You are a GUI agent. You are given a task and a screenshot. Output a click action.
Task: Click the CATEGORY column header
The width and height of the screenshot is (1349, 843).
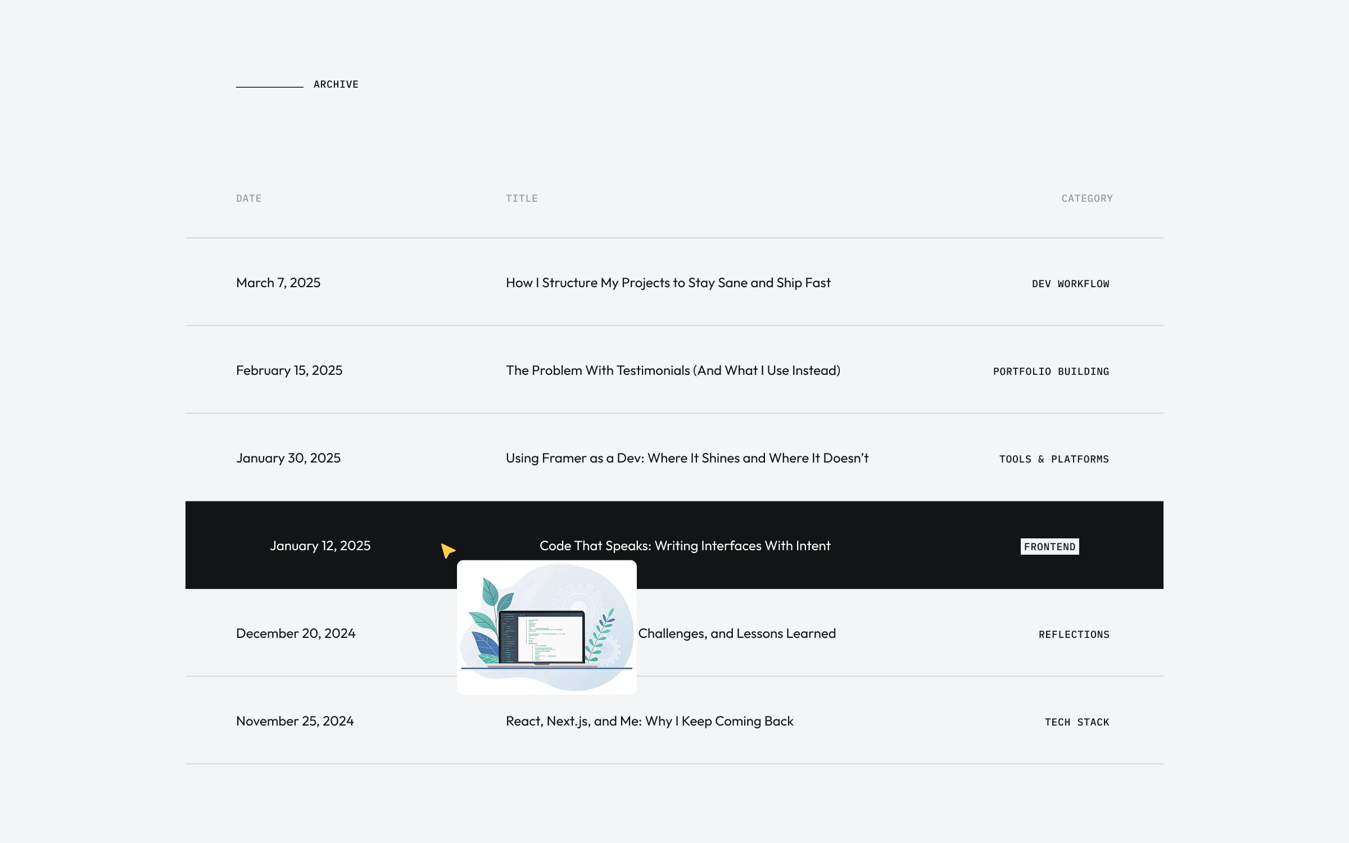coord(1087,198)
